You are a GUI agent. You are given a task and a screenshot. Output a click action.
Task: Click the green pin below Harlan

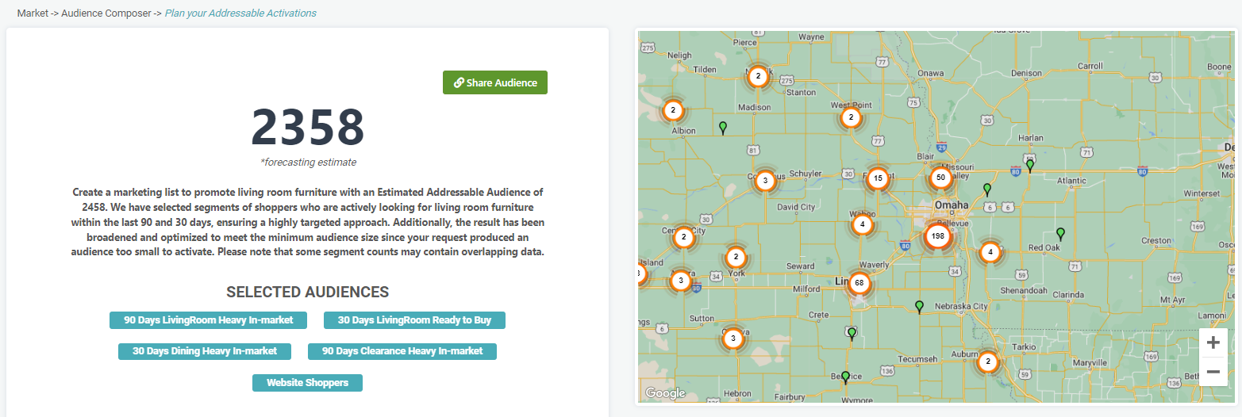click(x=1029, y=165)
